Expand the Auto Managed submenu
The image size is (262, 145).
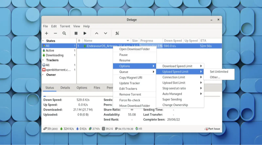click(x=180, y=94)
